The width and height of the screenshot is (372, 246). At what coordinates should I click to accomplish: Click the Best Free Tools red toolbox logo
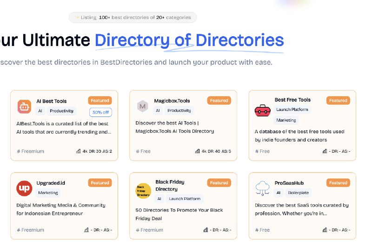pyautogui.click(x=262, y=110)
